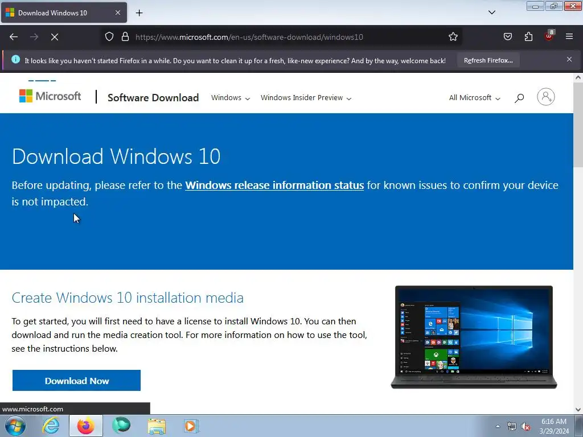The width and height of the screenshot is (583, 437).
Task: Click the sign-in account avatar icon
Action: click(546, 97)
